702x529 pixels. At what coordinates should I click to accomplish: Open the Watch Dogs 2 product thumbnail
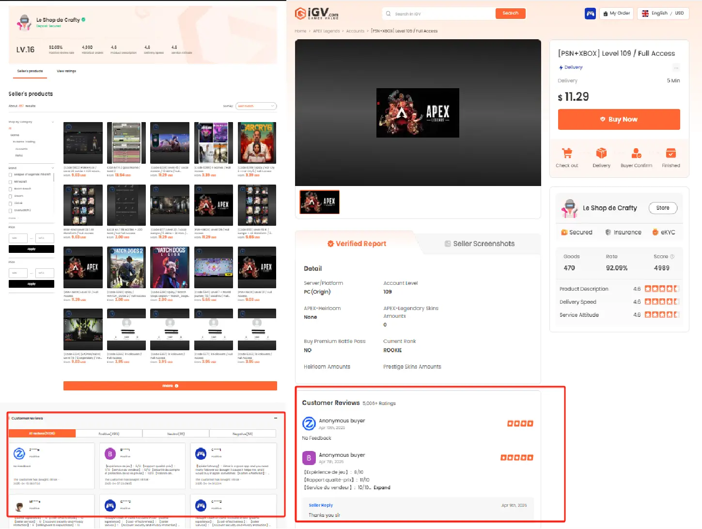click(126, 267)
